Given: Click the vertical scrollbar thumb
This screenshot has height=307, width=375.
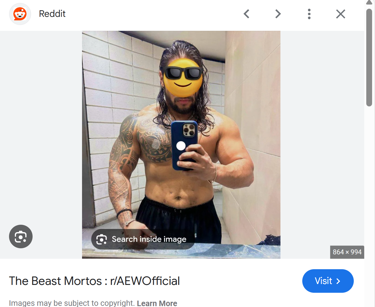Looking at the screenshot, I should coord(369,58).
